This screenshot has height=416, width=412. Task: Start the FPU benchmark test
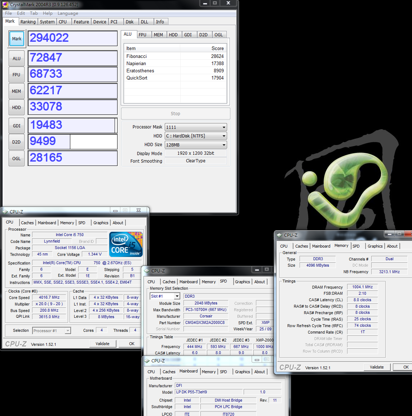pos(17,74)
